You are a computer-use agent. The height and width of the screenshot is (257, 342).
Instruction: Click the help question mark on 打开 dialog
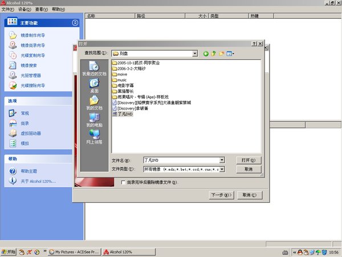point(254,44)
